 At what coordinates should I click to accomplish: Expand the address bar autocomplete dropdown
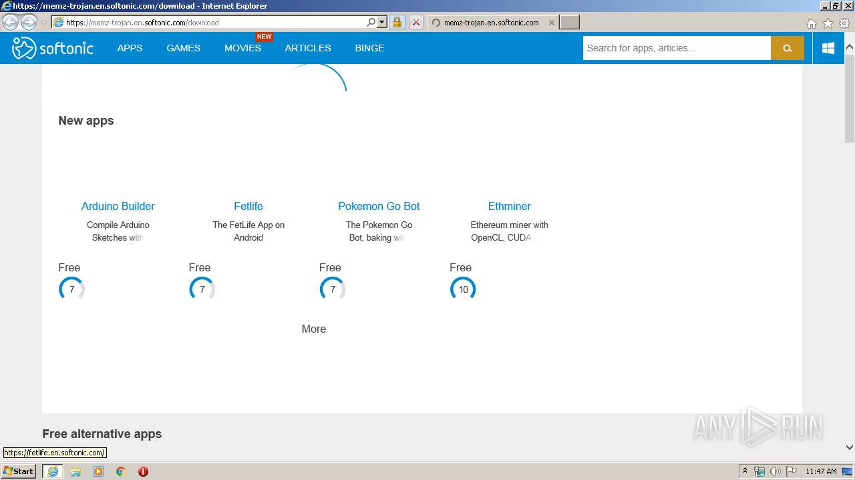coord(382,22)
